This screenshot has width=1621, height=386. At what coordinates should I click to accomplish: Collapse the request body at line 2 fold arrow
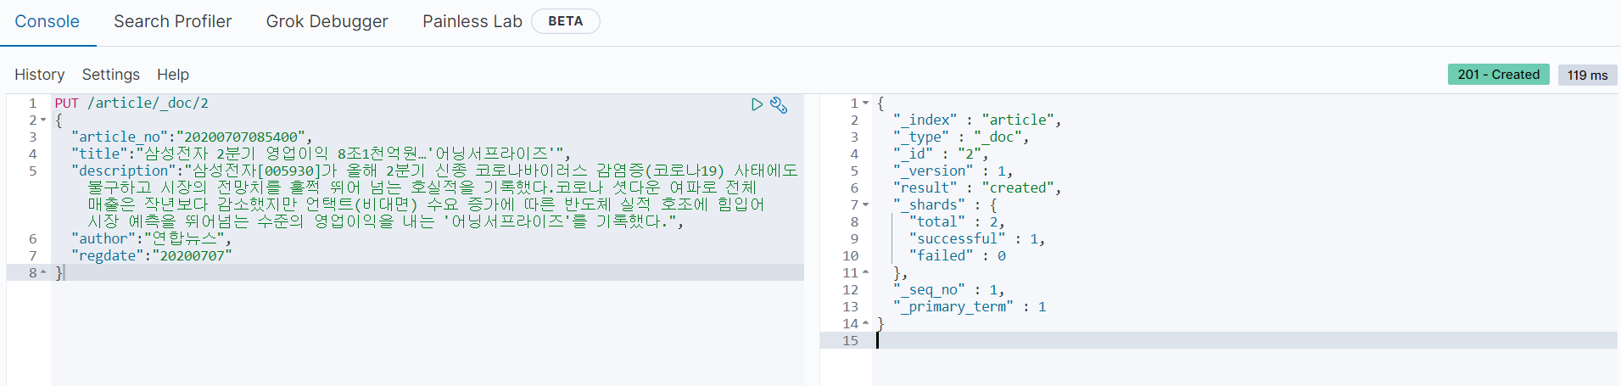point(43,120)
